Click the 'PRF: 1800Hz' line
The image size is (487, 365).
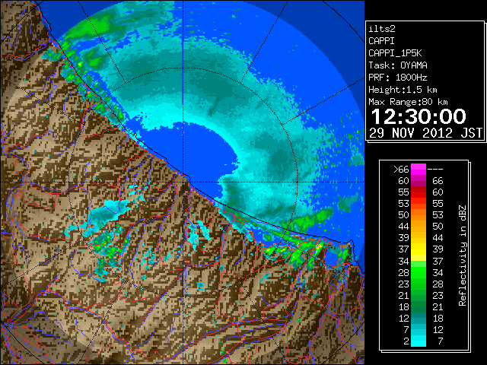pyautogui.click(x=398, y=78)
